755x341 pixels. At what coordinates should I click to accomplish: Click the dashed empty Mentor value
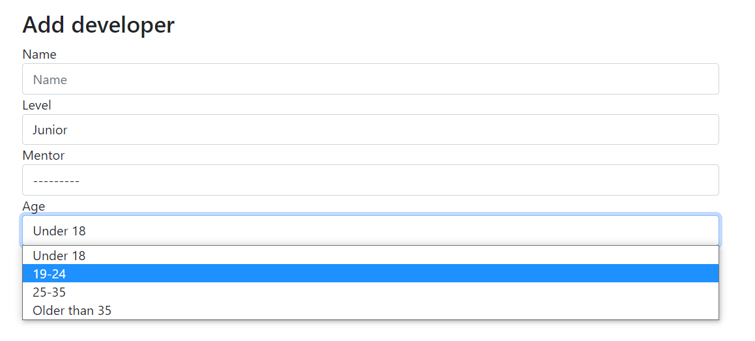coord(56,181)
